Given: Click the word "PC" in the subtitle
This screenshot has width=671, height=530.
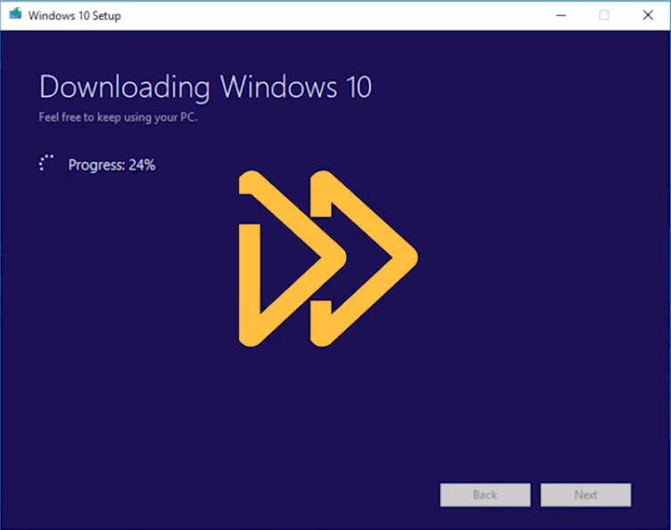Looking at the screenshot, I should [x=187, y=118].
